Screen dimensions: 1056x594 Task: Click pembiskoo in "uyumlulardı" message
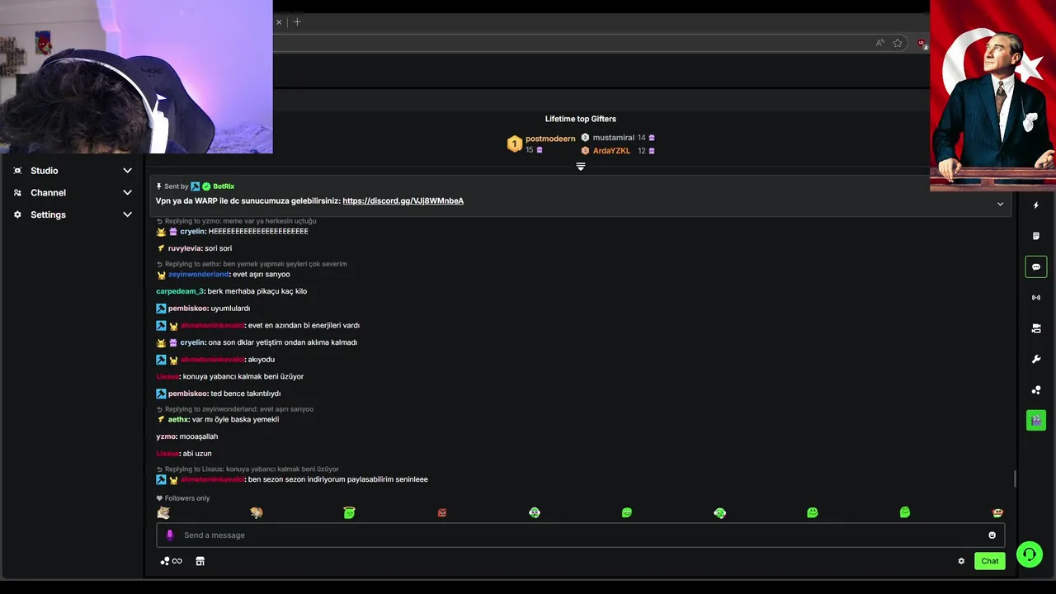pyautogui.click(x=188, y=309)
